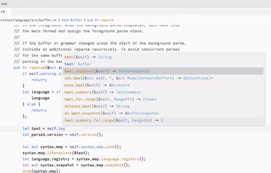Click the language_registry variable name

point(50,159)
